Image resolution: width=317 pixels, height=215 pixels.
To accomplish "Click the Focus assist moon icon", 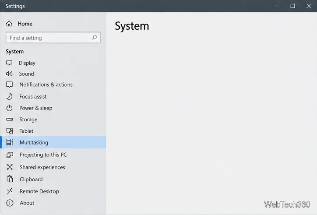I will (x=9, y=96).
